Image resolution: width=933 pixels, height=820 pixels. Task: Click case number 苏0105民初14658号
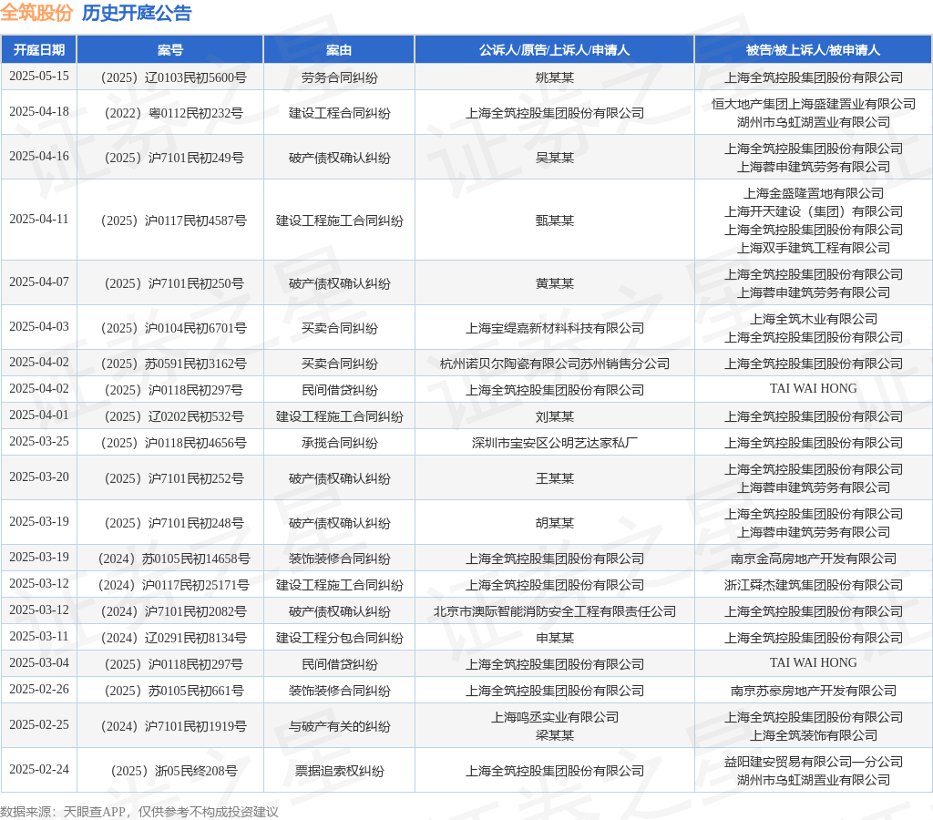point(174,559)
